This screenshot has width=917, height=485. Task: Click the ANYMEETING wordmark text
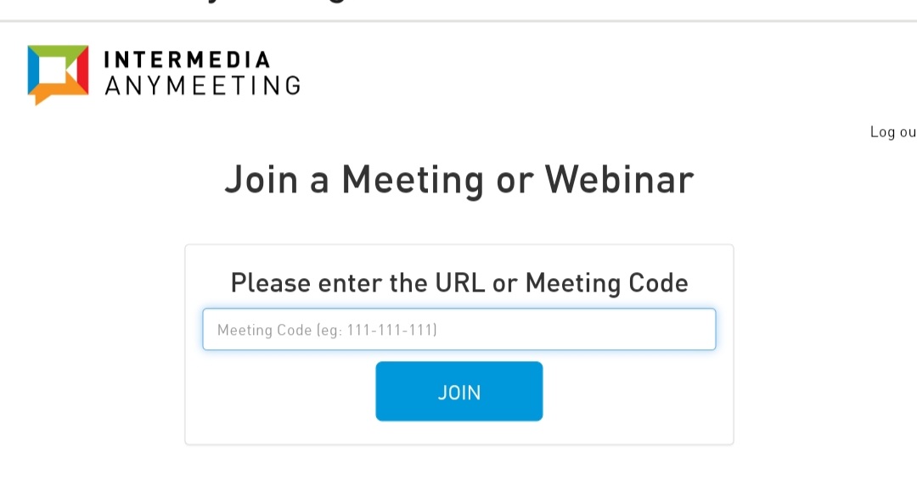202,86
